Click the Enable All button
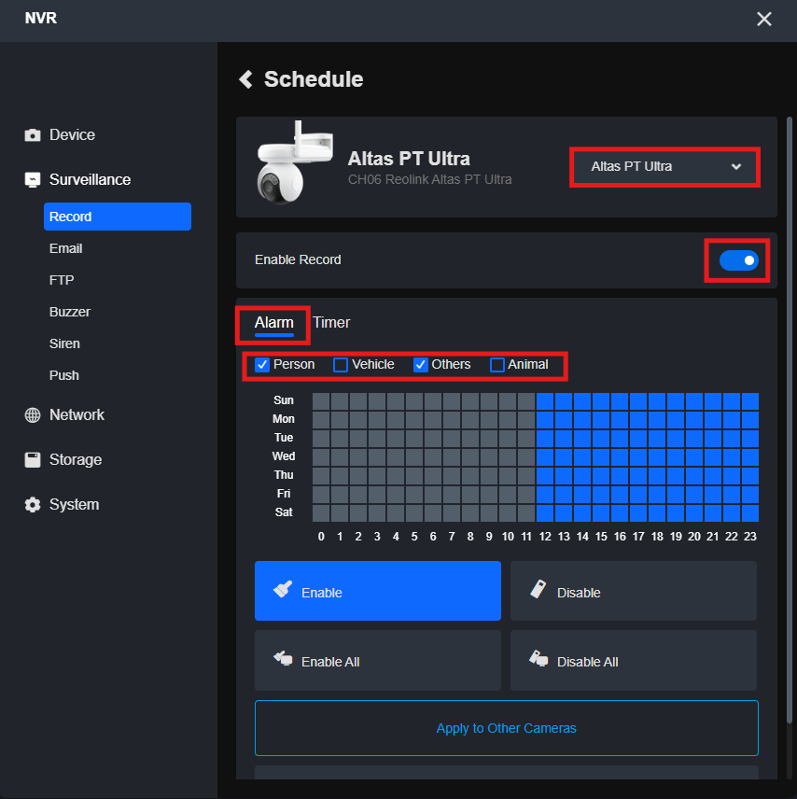 (x=378, y=661)
